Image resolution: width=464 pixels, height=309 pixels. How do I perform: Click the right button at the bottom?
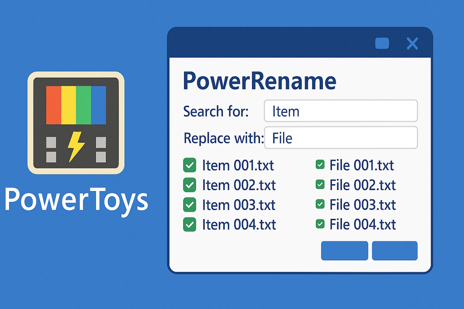pos(394,251)
